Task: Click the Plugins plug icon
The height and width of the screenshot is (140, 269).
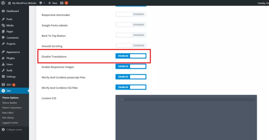Action: tap(3, 58)
